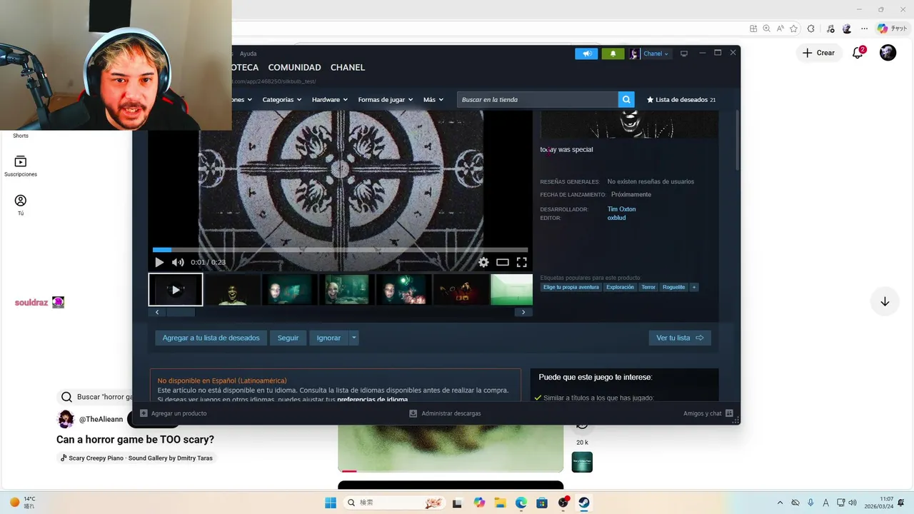
Task: Open YouTube notifications bell
Action: (858, 53)
